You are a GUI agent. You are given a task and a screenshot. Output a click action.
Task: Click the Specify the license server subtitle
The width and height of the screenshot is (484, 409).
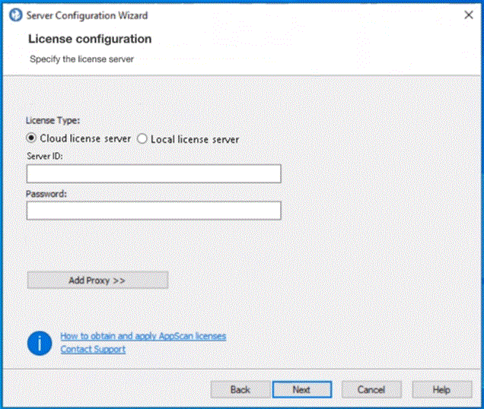(x=81, y=59)
